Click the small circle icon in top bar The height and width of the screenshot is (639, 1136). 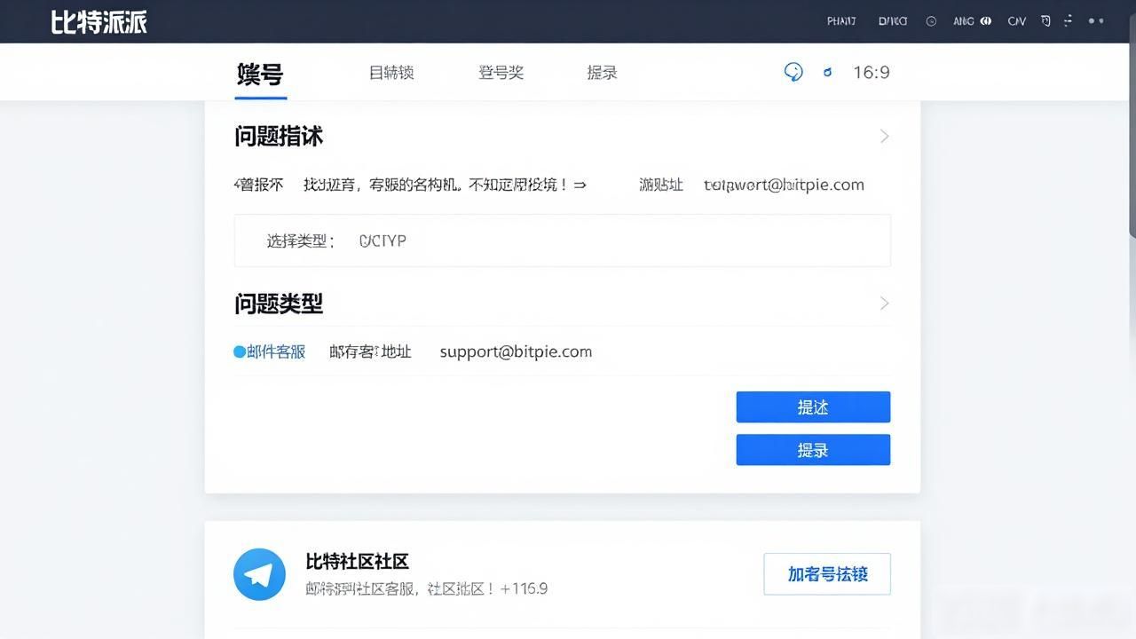[931, 21]
